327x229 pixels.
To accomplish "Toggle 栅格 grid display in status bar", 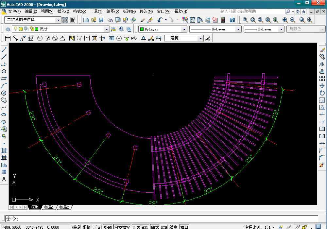I will (86, 227).
